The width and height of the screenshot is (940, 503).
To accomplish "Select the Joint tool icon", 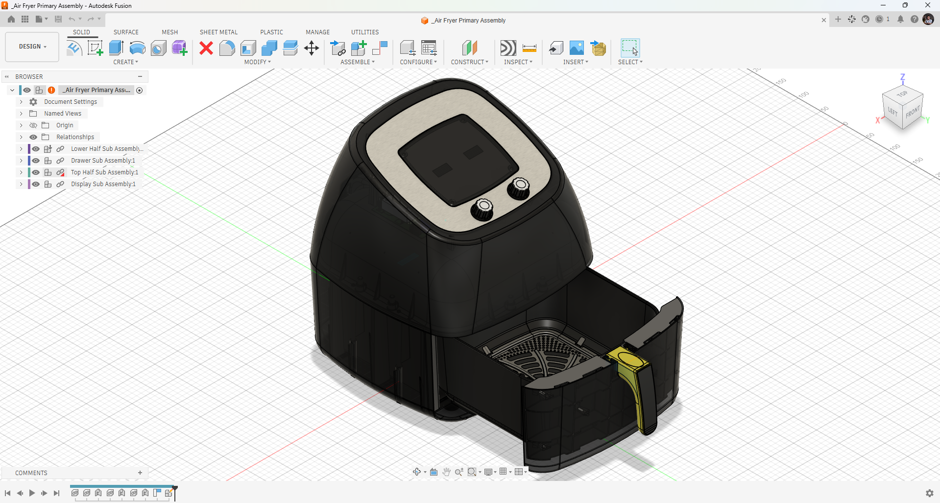I will click(380, 48).
